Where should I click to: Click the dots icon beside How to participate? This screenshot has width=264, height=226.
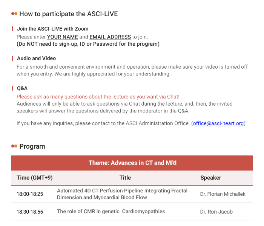pyautogui.click(x=14, y=14)
